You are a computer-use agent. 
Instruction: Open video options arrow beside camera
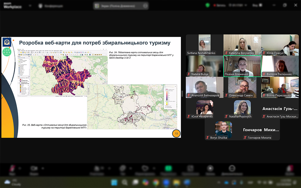[43, 168]
